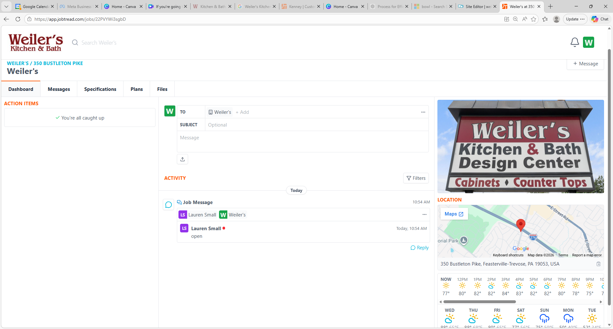
Task: Open the browser favorites list icon
Action: pyautogui.click(x=545, y=19)
